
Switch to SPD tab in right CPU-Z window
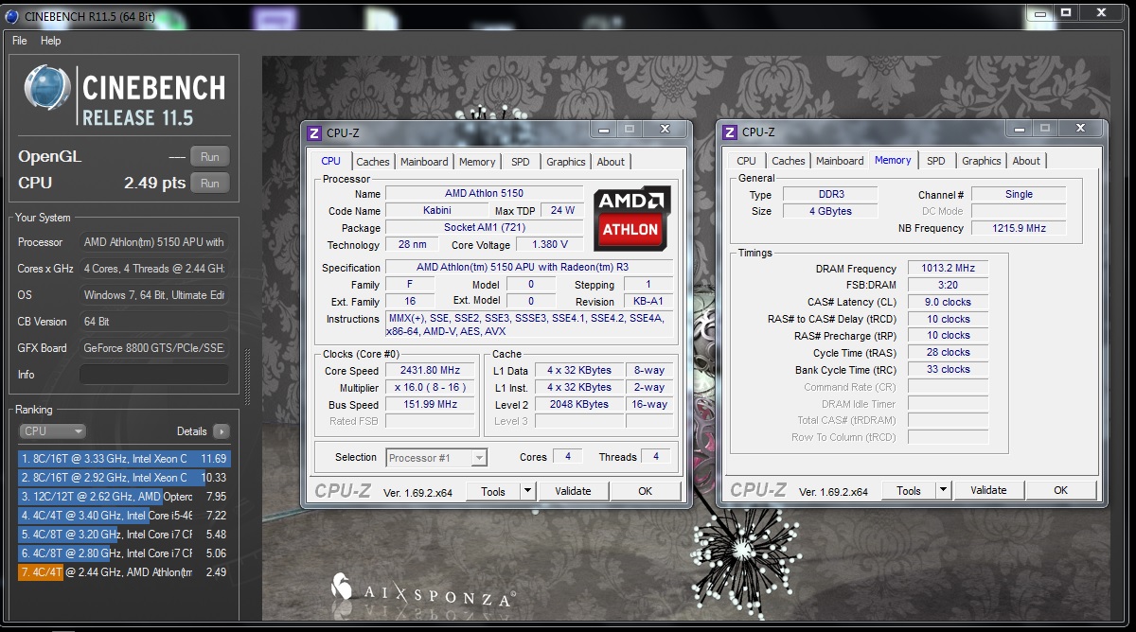[936, 161]
